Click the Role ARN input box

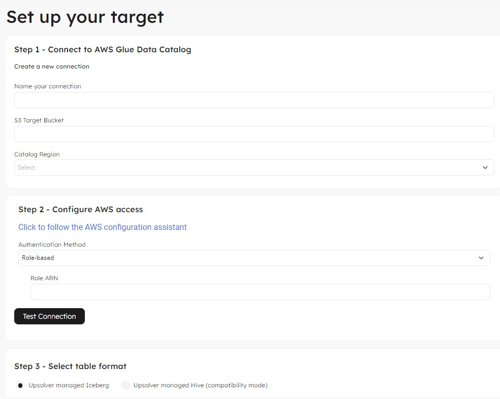pos(260,292)
